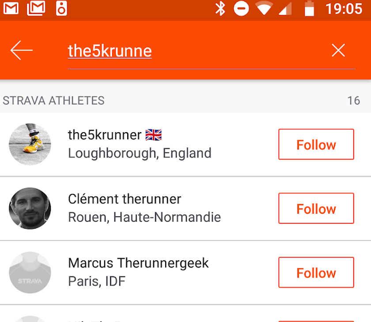Open Marcus Therunnergeek's default avatar
The image size is (371, 322).
pyautogui.click(x=30, y=273)
